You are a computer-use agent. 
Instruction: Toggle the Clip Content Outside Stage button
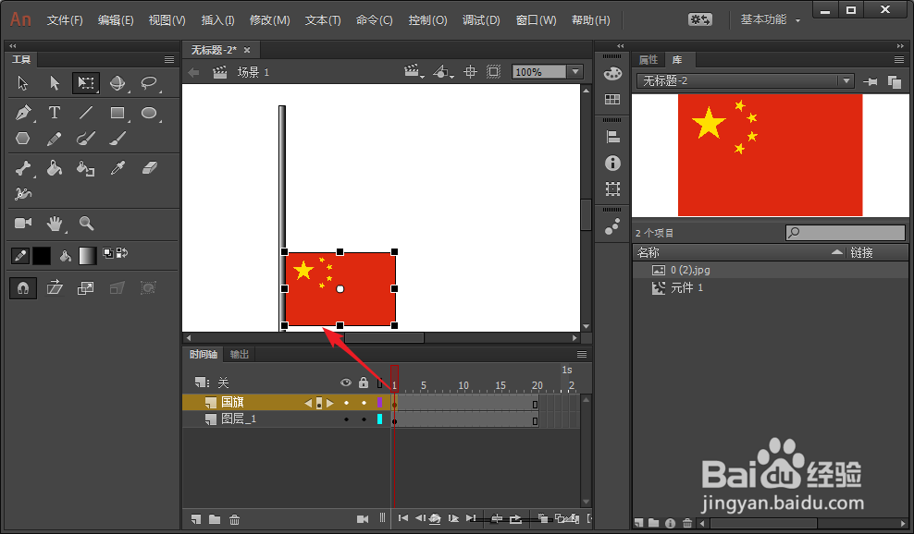(x=494, y=72)
